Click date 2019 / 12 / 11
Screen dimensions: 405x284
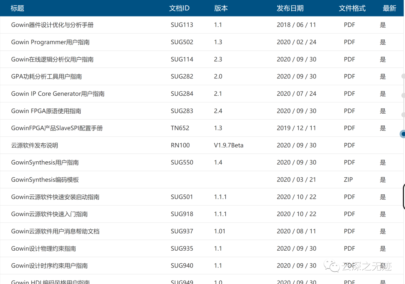pyautogui.click(x=296, y=128)
